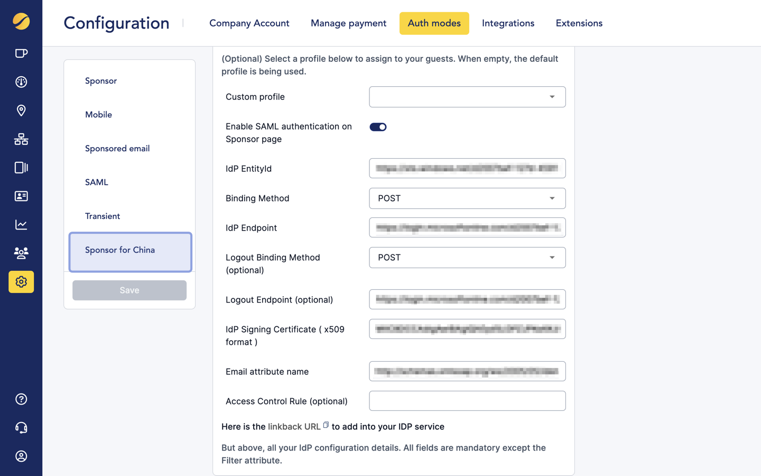The image size is (761, 476).
Task: Open the analytics chart icon
Action: pyautogui.click(x=21, y=224)
